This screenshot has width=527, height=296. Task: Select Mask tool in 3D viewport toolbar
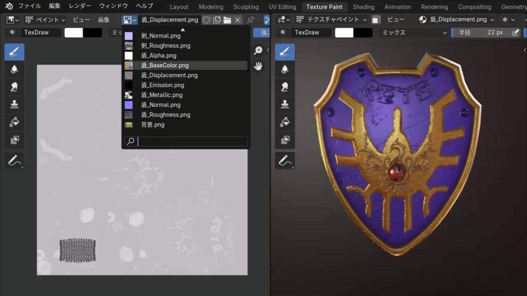tap(285, 140)
